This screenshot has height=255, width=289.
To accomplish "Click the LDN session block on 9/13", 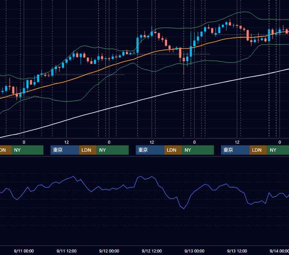I will click(258, 150).
